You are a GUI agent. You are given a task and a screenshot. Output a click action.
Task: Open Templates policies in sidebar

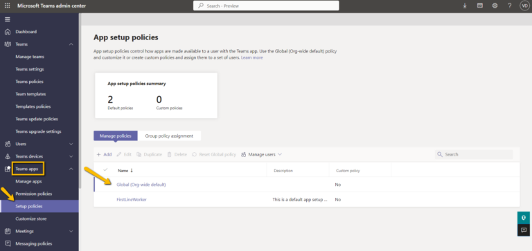[x=33, y=106]
